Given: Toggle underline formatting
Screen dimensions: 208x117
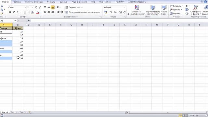Looking at the screenshot, I should (18, 12).
